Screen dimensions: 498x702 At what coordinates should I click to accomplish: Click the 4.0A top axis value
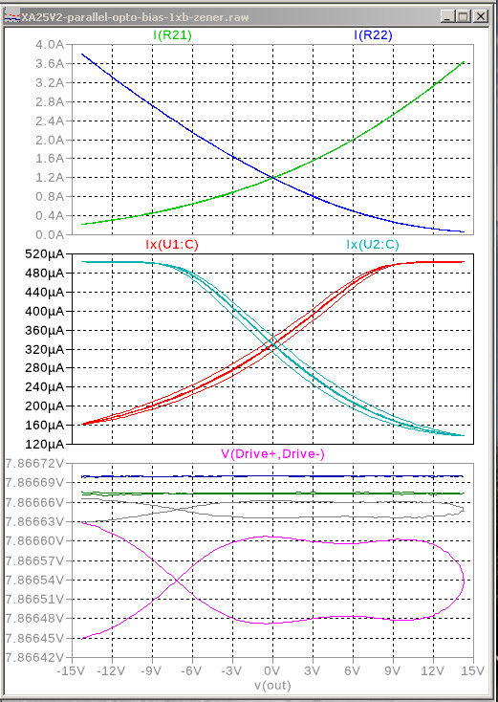pyautogui.click(x=50, y=45)
